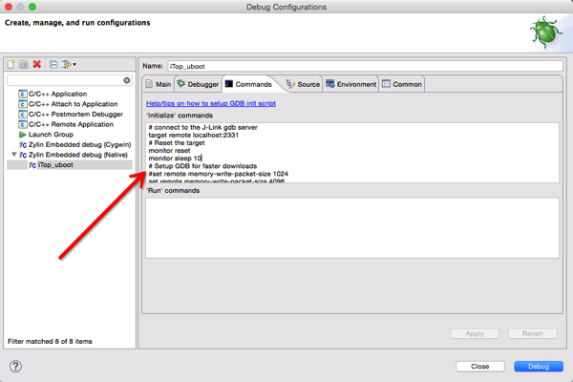Screen dimensions: 573x382
Task: Collapse Zylin Embedded debug (Native) node
Action: tap(14, 155)
